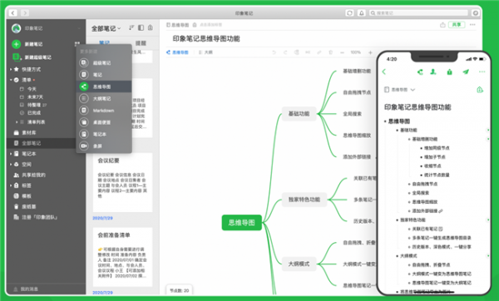Click the 新建超级笔记 icon in sidebar
This screenshot has height=301, width=499.
point(16,57)
